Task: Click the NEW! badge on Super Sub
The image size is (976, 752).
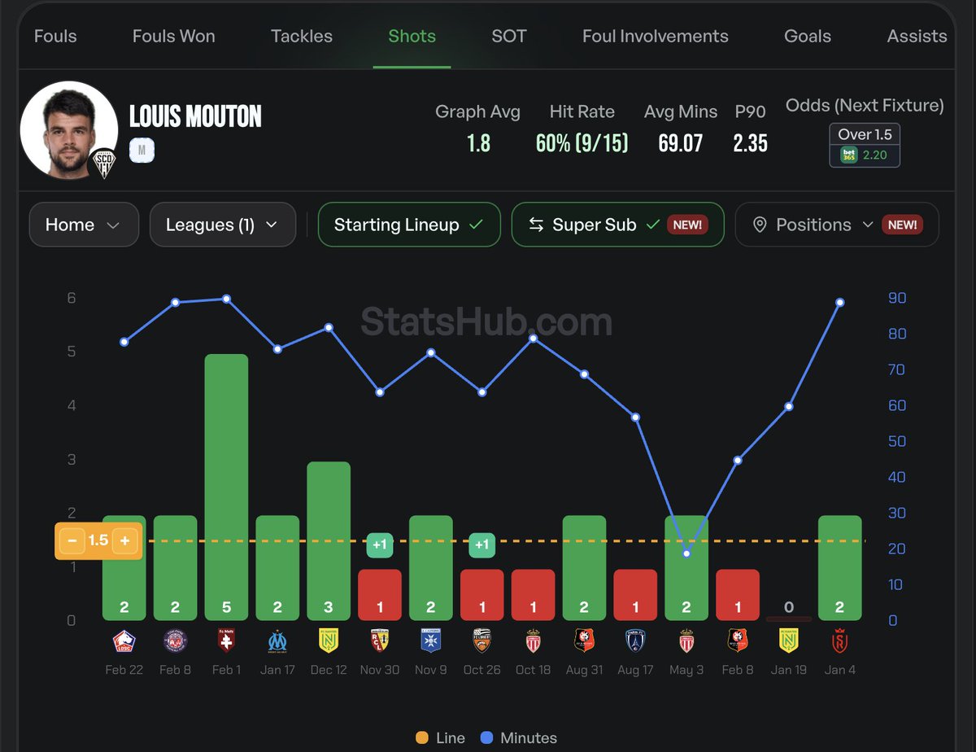Action: click(687, 225)
